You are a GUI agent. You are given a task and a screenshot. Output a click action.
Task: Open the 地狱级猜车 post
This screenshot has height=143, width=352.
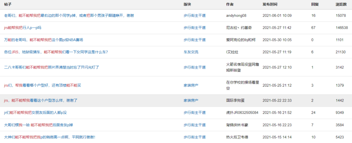click(x=56, y=52)
